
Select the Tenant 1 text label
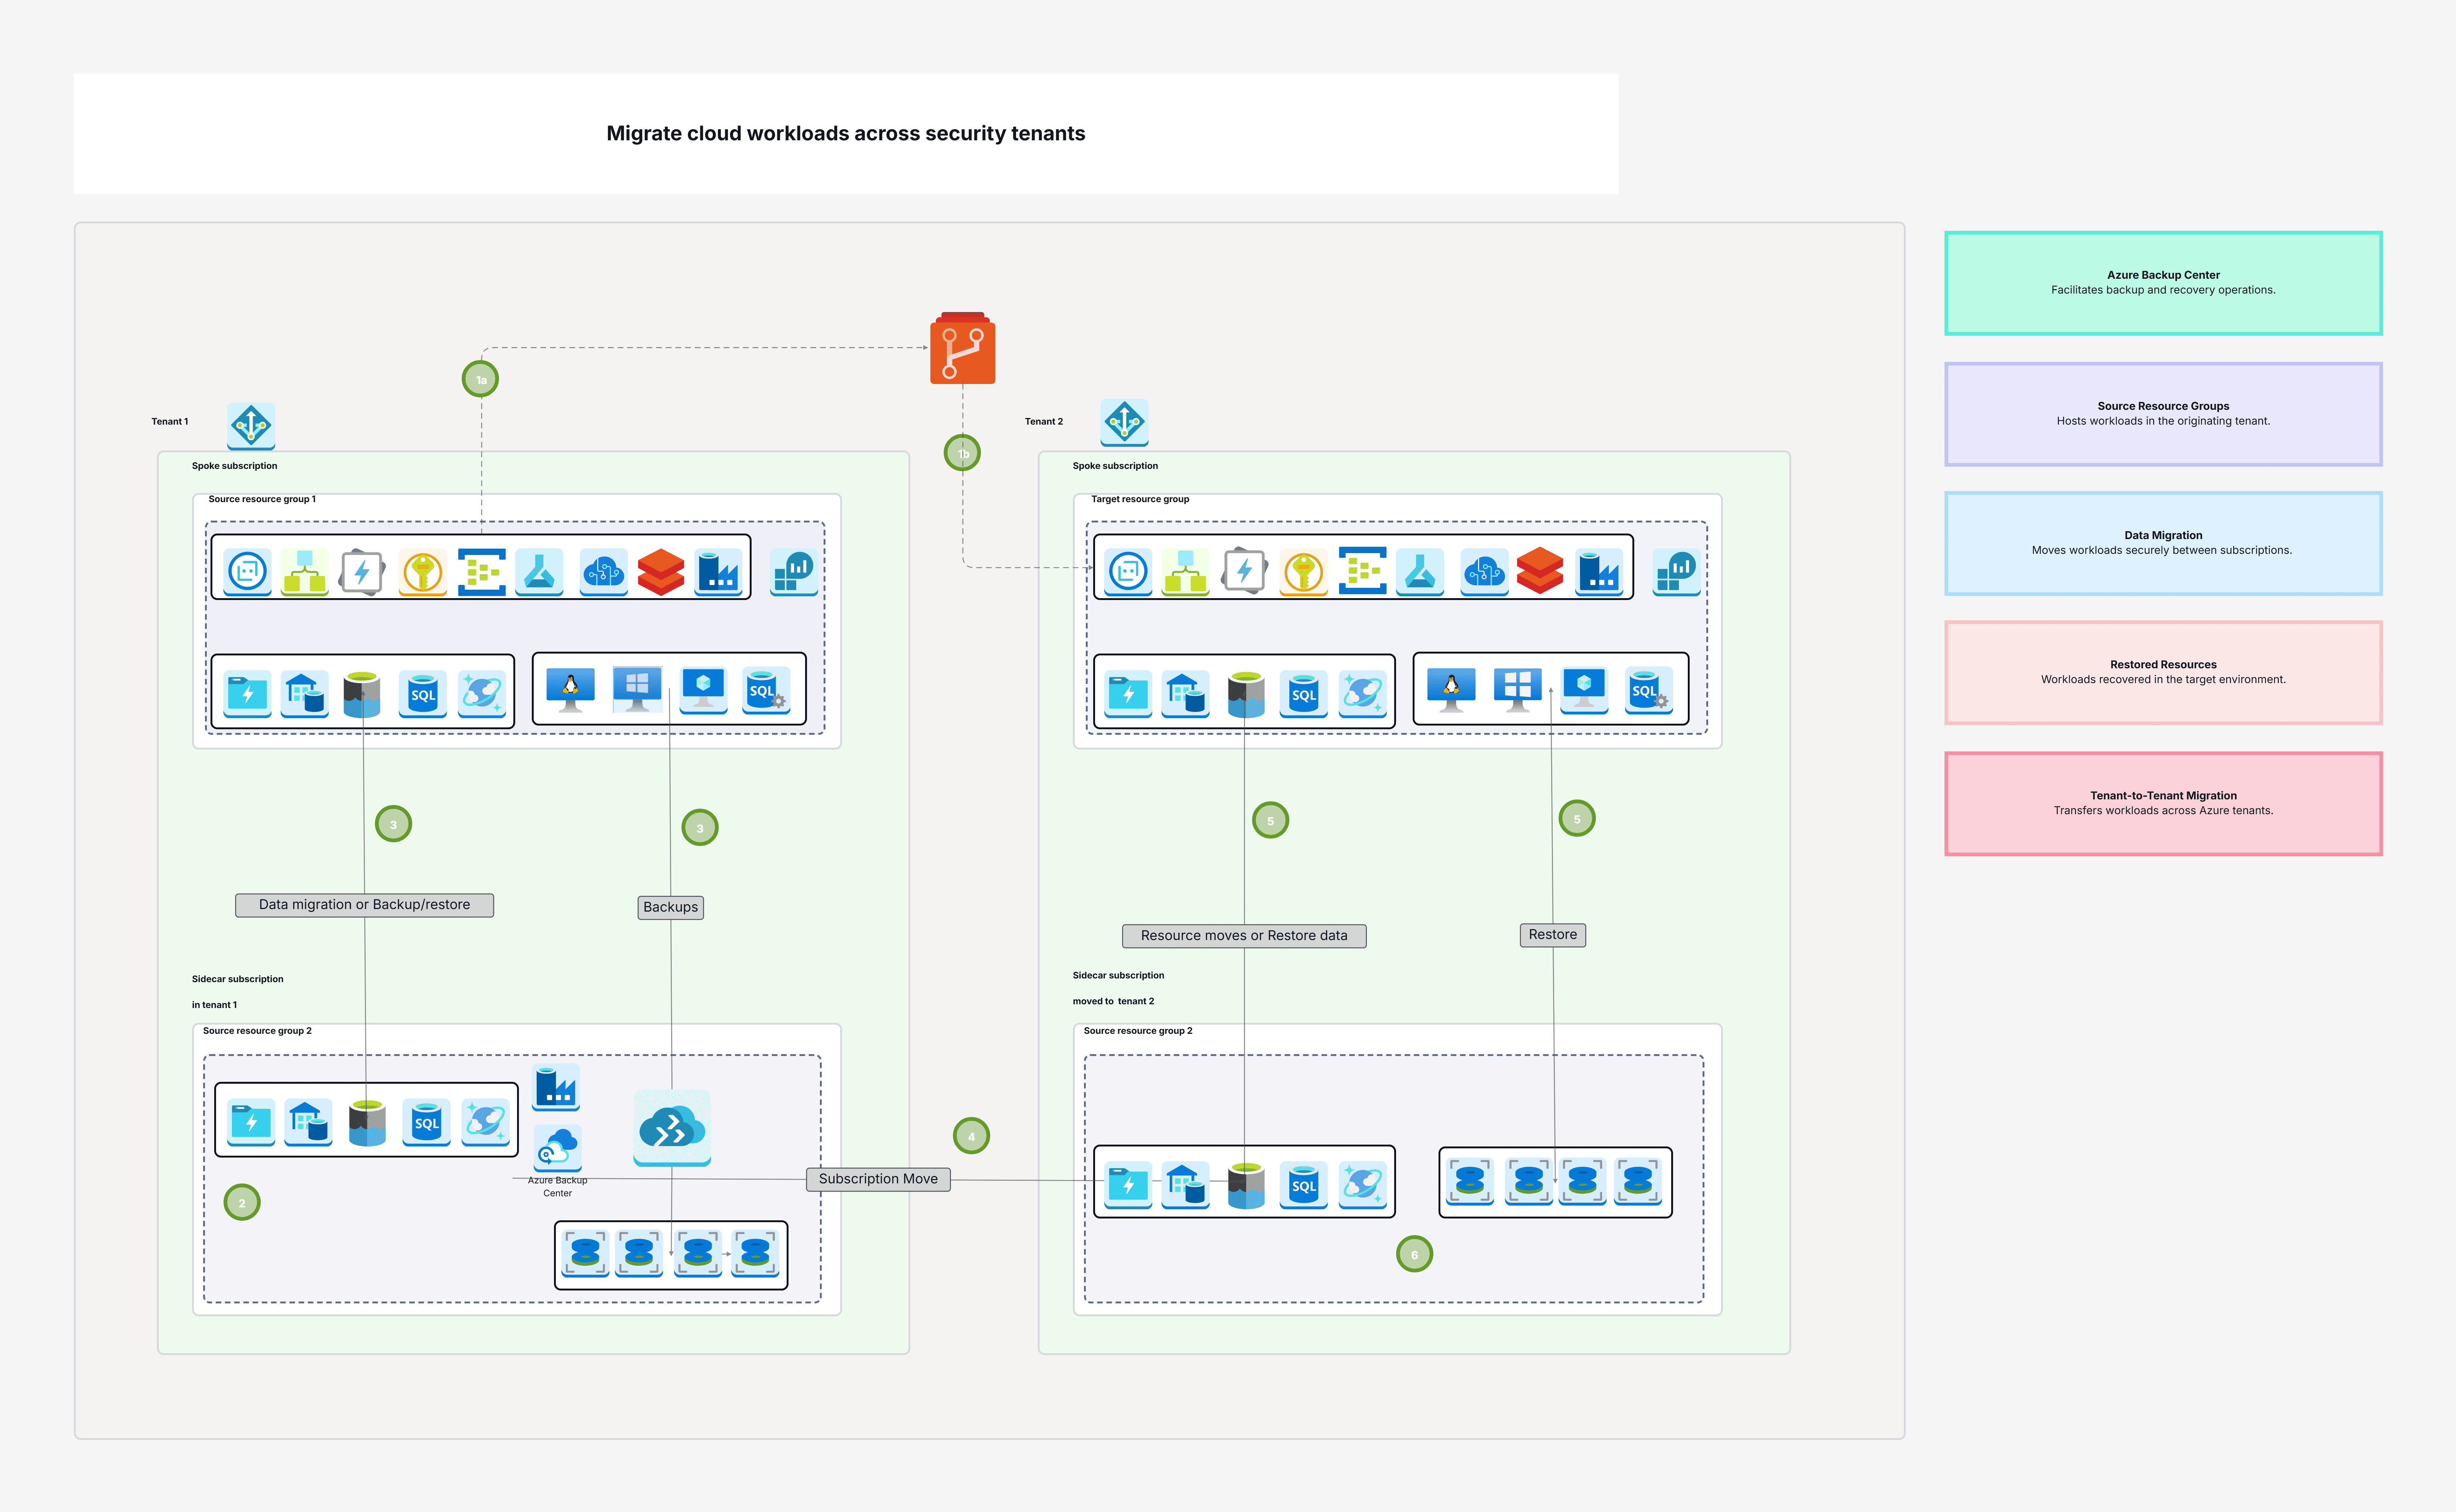(170, 422)
